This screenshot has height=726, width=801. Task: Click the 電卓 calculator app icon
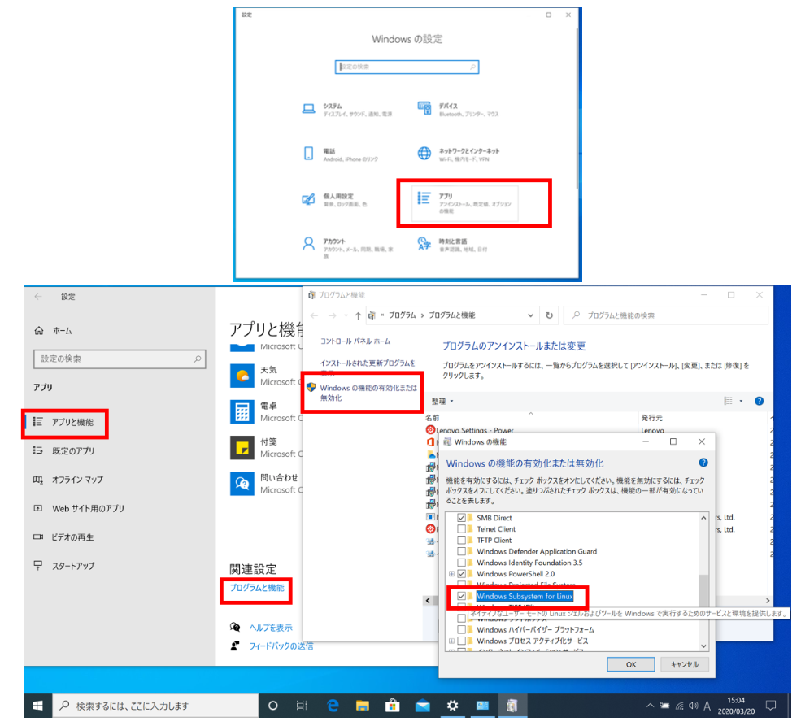pyautogui.click(x=241, y=411)
